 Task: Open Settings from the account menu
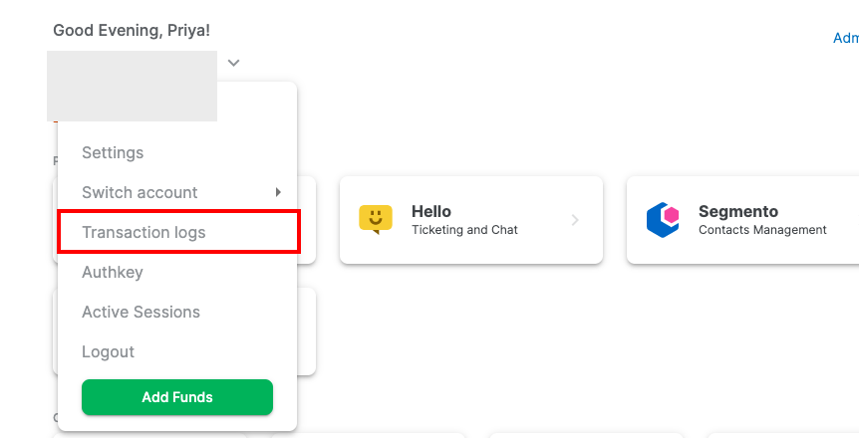(x=113, y=152)
